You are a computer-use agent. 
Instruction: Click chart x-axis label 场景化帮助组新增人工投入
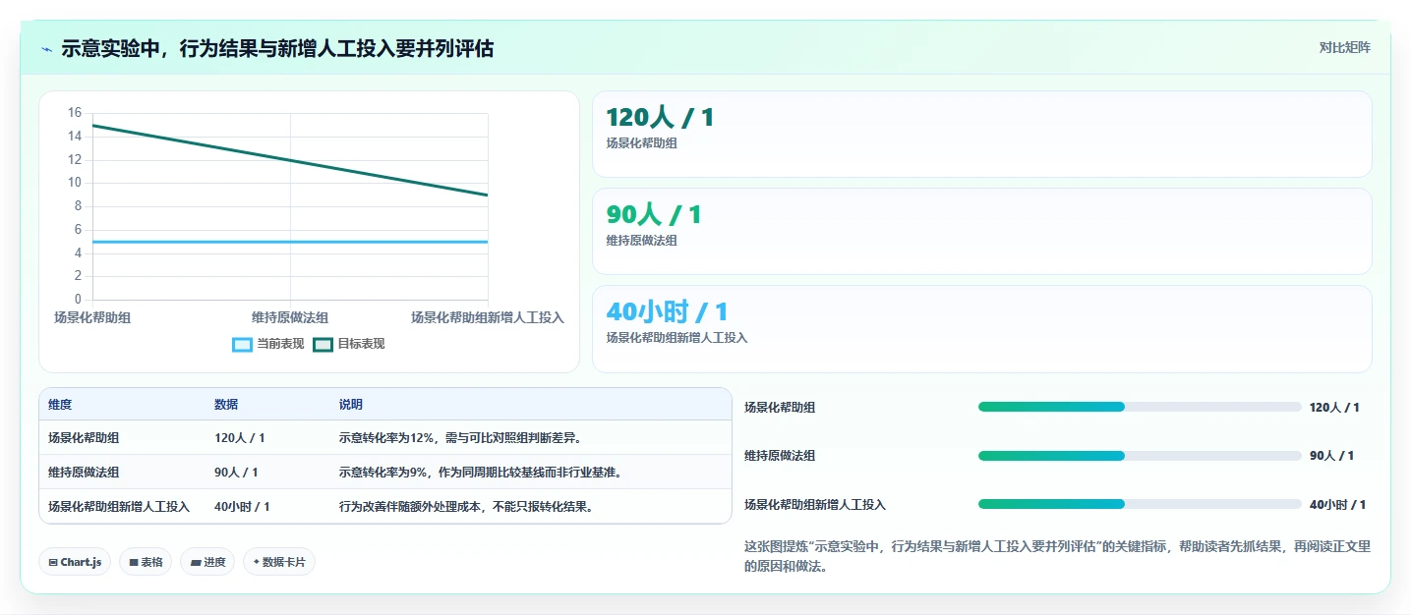(x=488, y=317)
